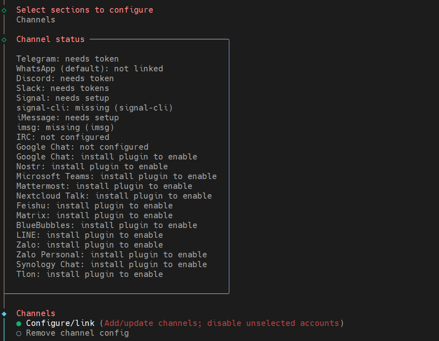Select the Configure/link radio option
Screen dimensions: 439x341
coord(60,323)
